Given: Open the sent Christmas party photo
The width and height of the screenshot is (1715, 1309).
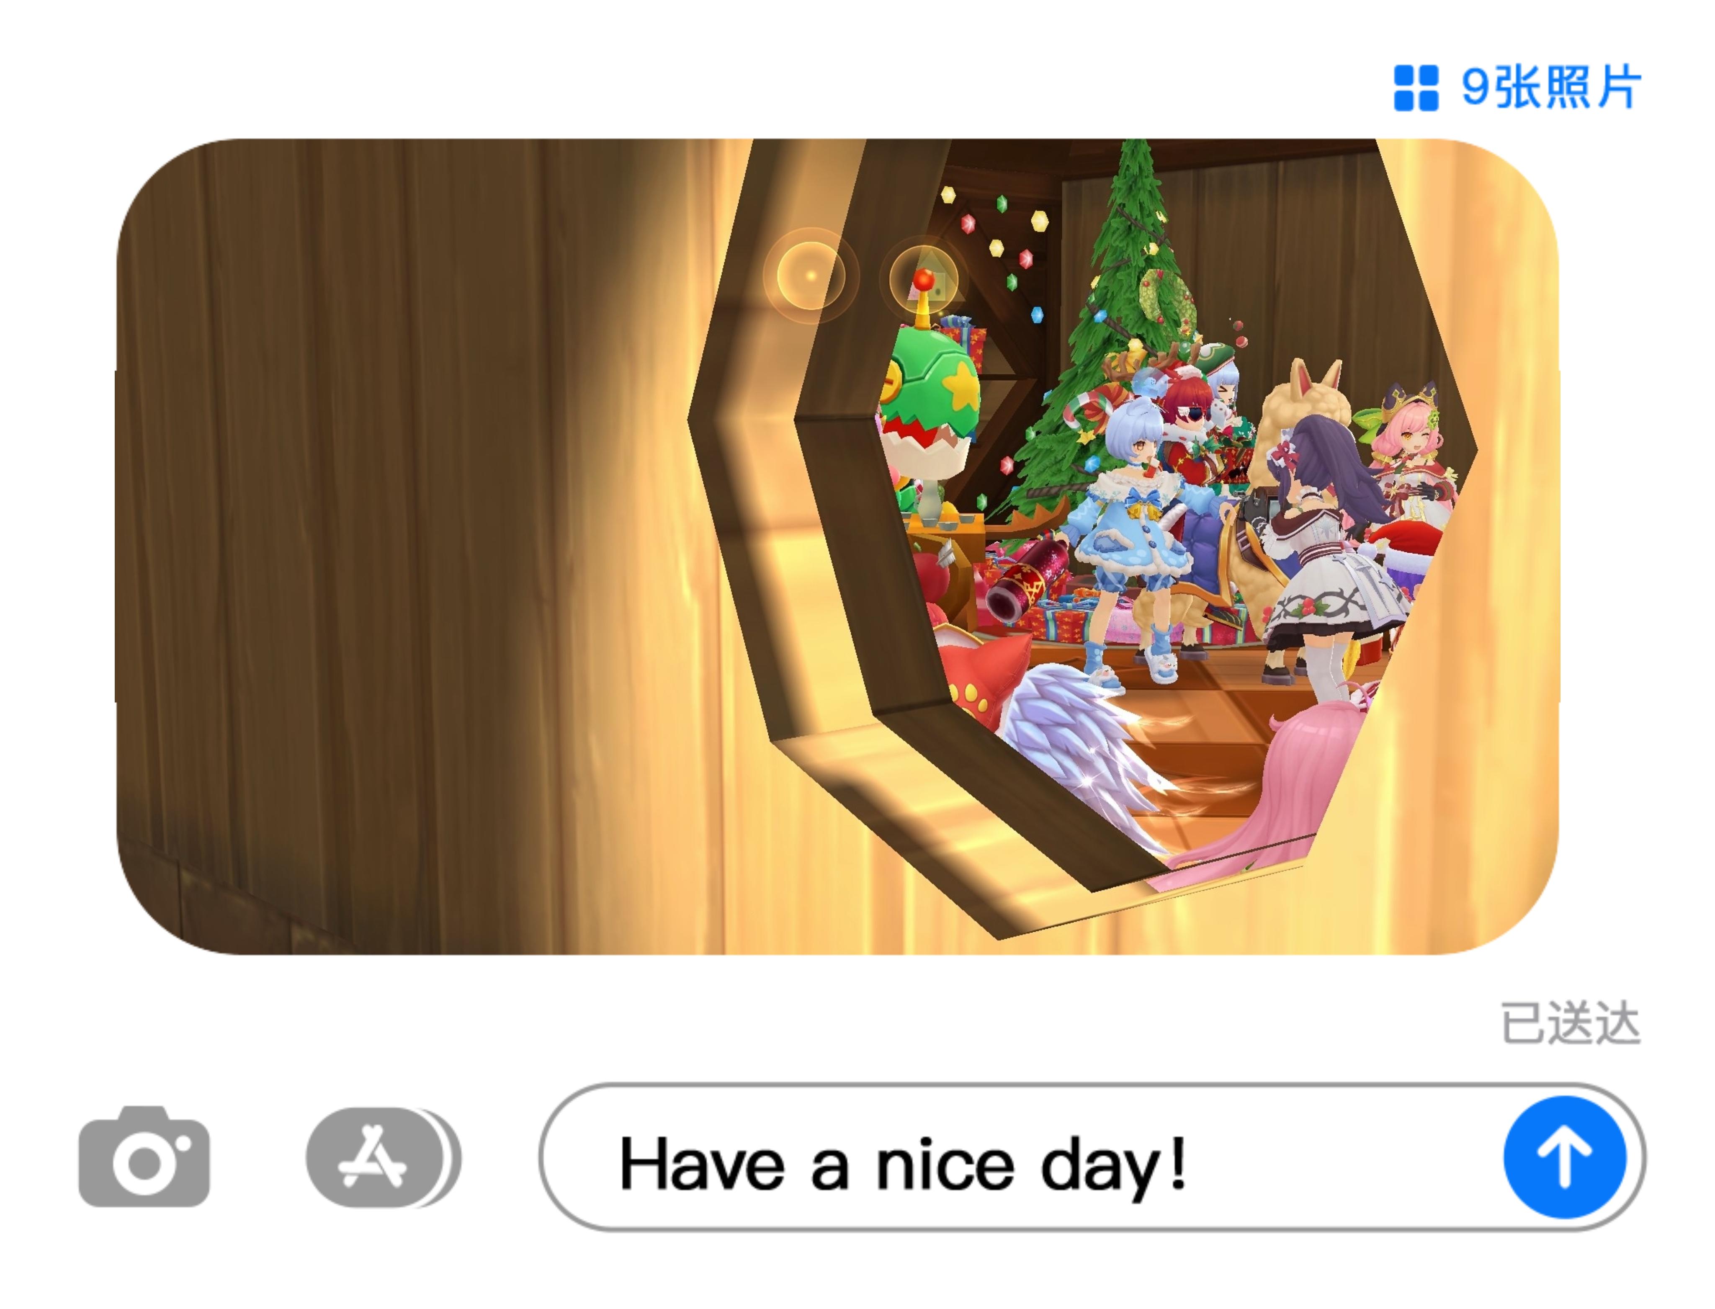Looking at the screenshot, I should 837,546.
